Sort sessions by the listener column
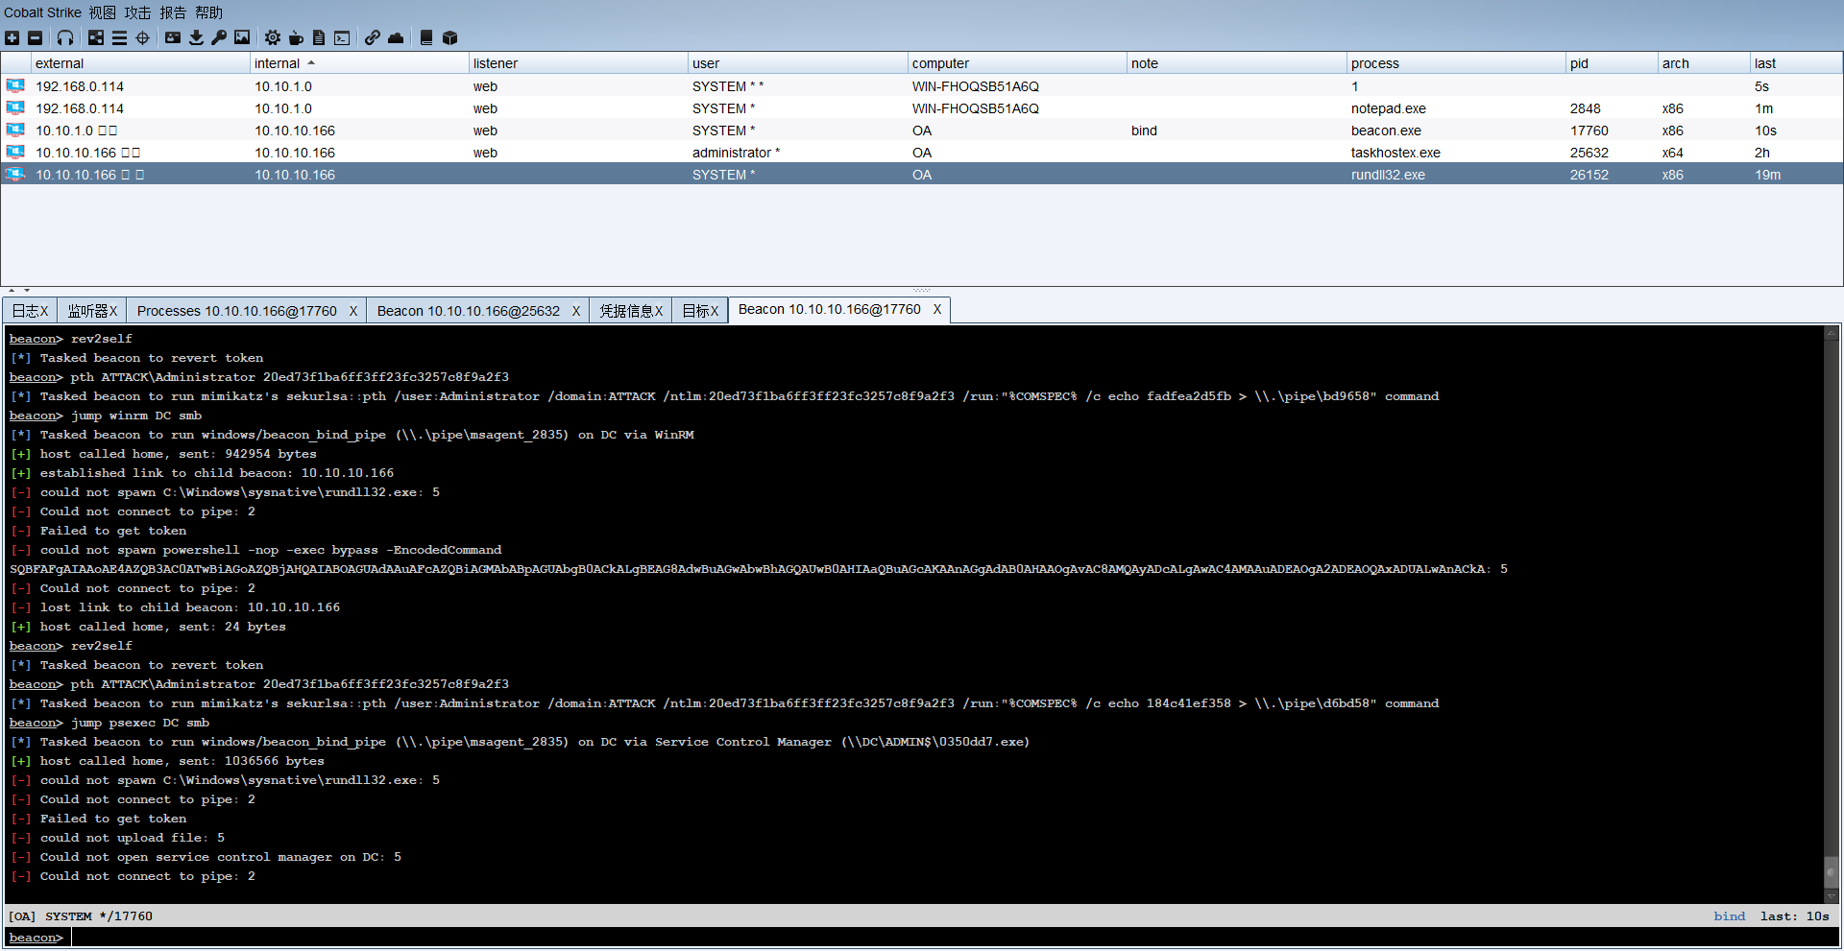Screen dimensions: 1844x951 [578, 63]
